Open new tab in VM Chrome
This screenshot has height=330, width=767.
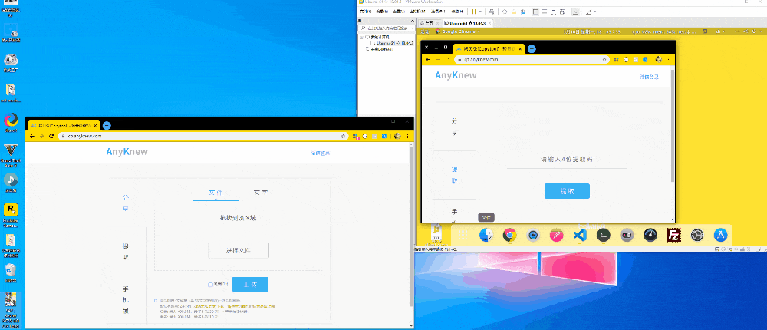(532, 49)
